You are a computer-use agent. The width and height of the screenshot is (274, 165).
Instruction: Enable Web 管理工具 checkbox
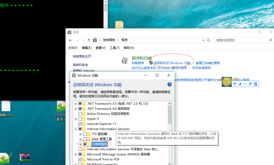85,139
